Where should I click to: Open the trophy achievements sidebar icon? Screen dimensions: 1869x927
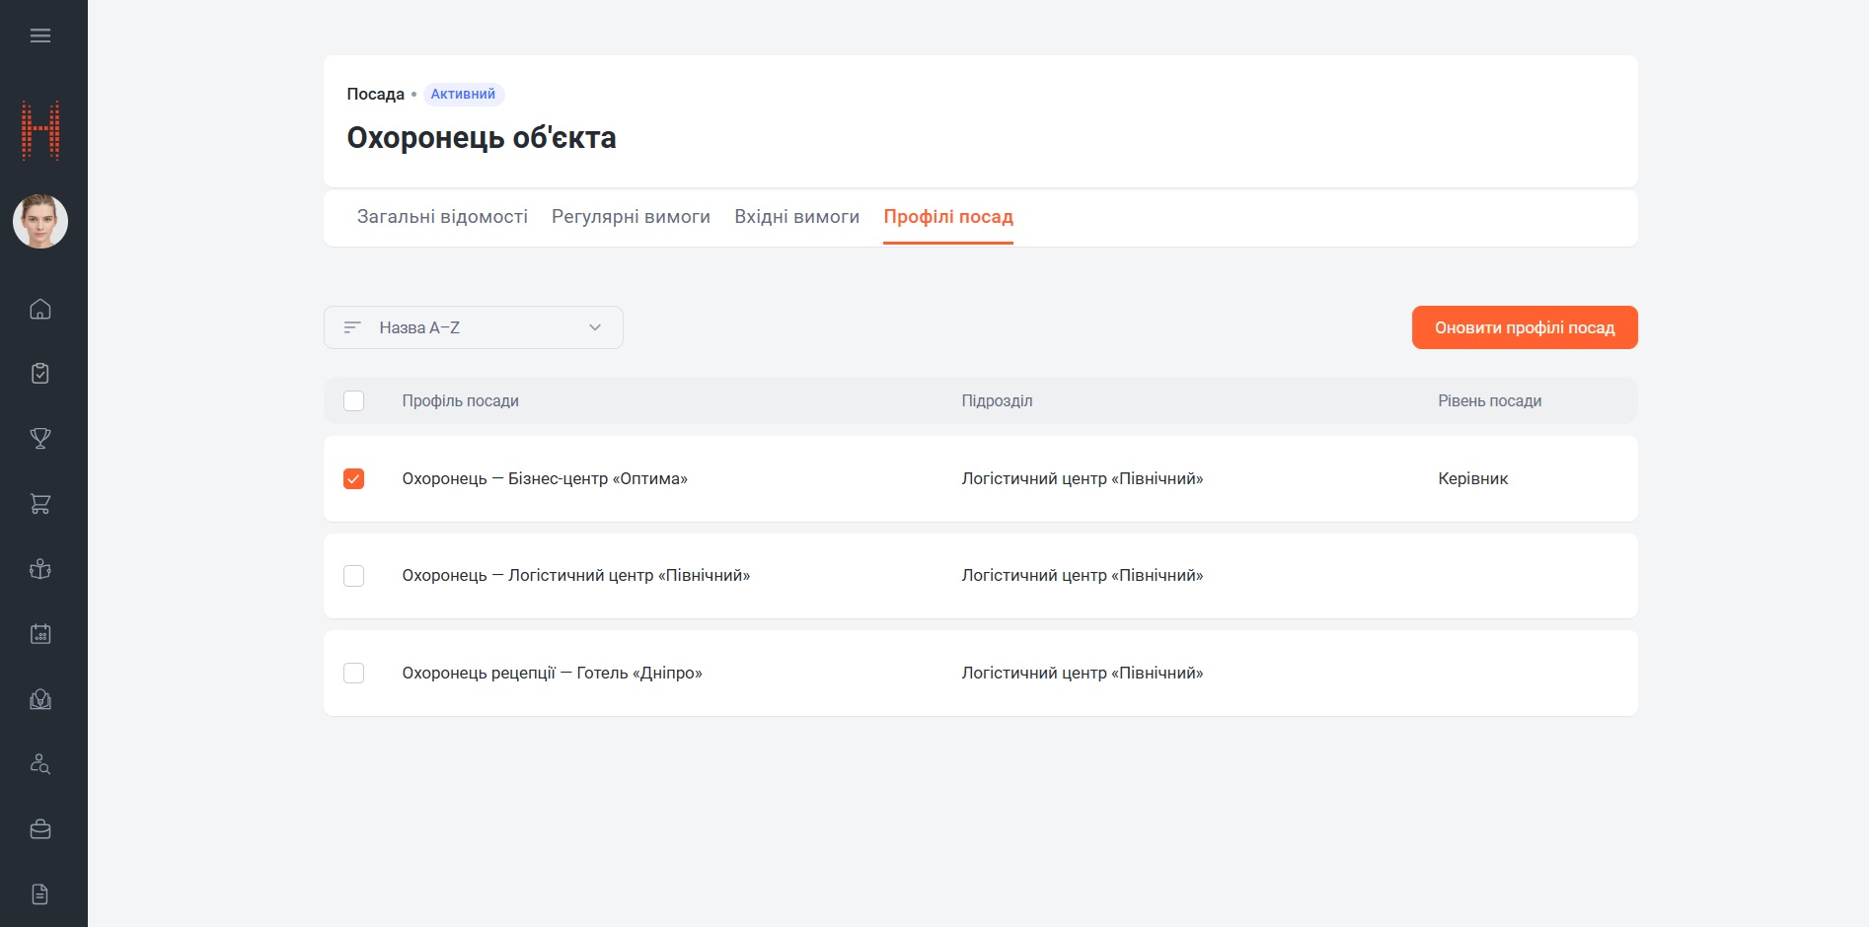pyautogui.click(x=40, y=439)
